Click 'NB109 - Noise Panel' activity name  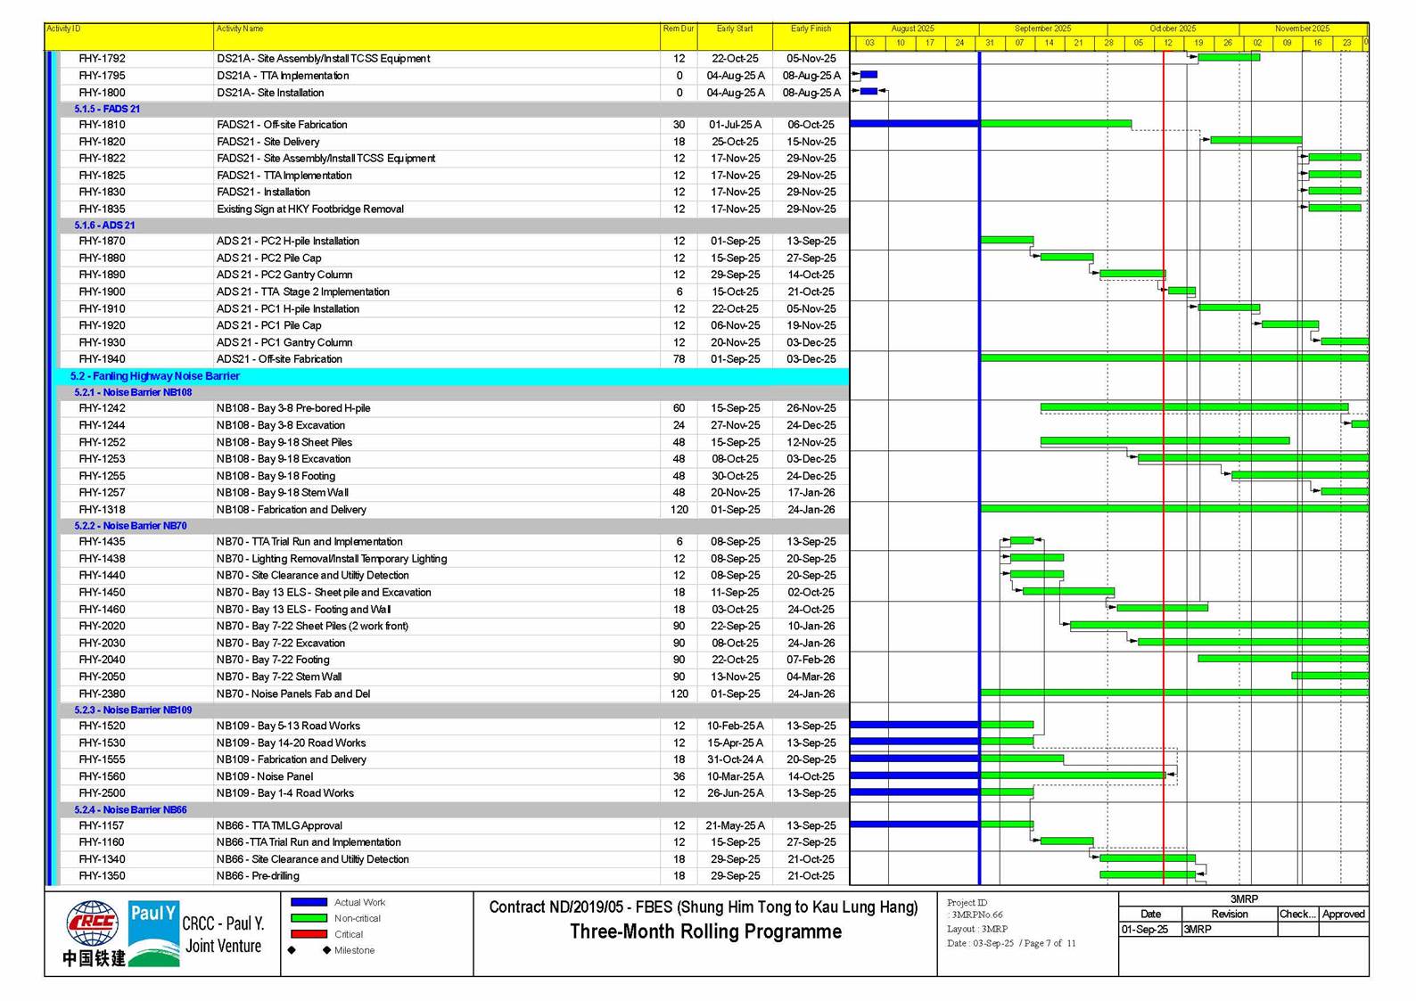tap(265, 776)
